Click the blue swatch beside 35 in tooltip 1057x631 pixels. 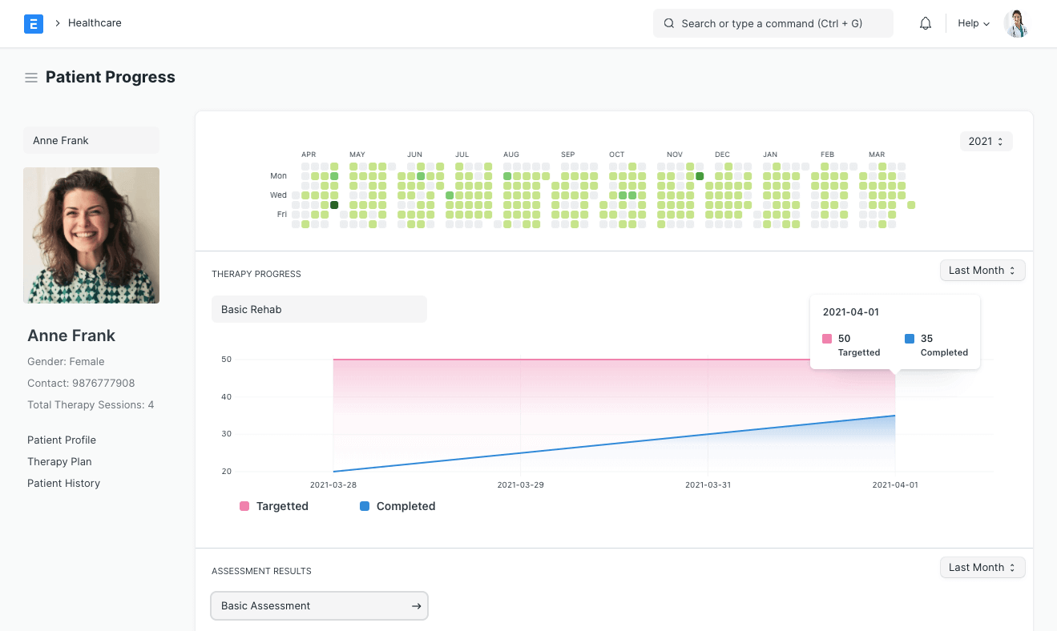pyautogui.click(x=910, y=339)
